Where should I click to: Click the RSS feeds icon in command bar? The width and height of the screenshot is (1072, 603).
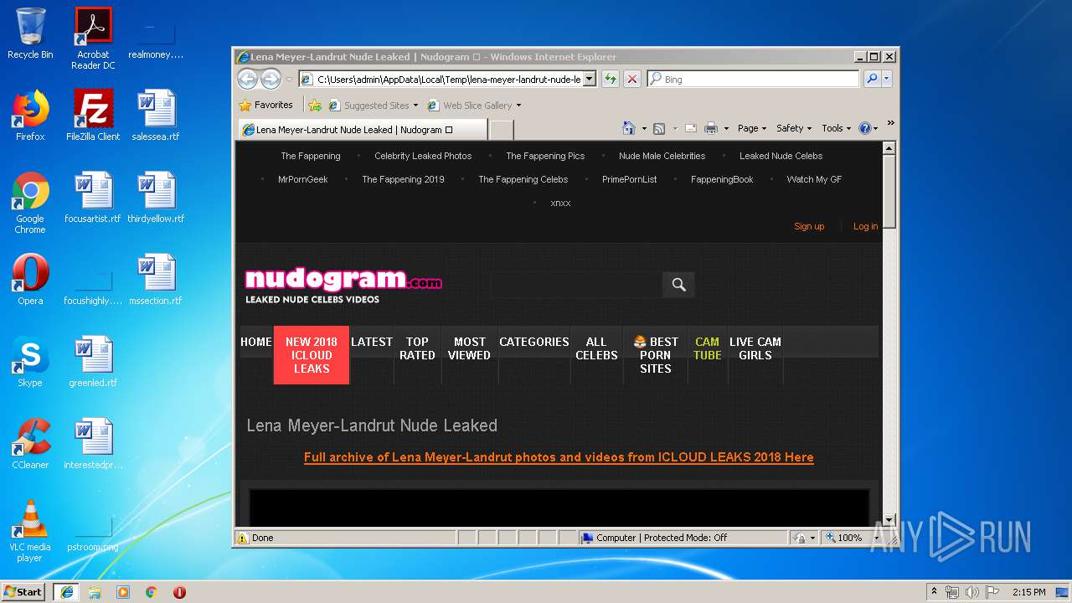[659, 128]
